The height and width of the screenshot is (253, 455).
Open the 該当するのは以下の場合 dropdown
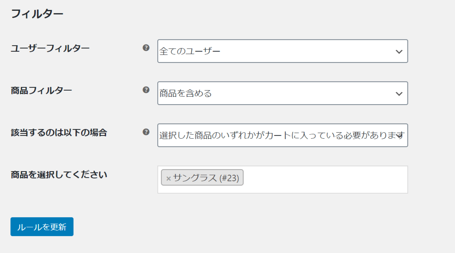point(282,135)
